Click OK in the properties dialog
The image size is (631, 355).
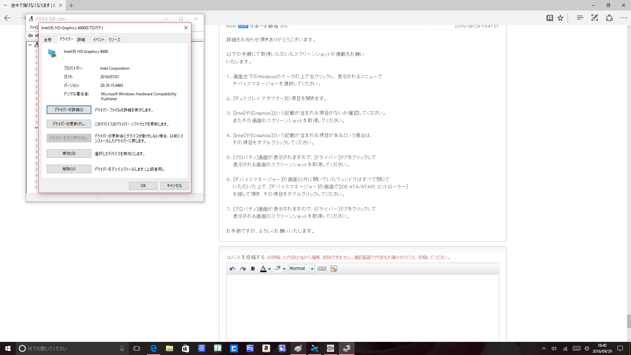point(143,186)
